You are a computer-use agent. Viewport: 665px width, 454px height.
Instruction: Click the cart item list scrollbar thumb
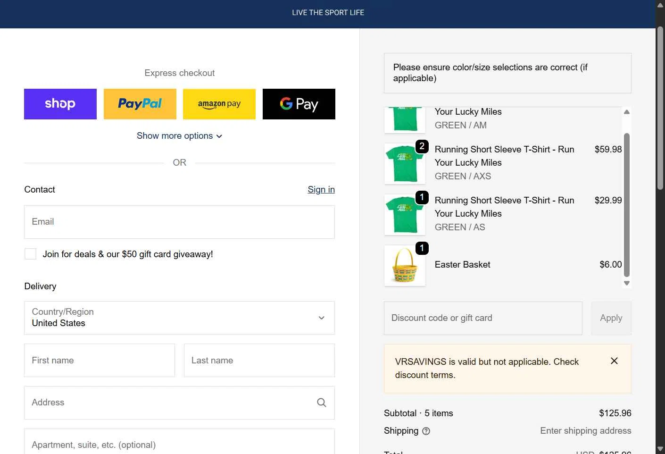click(627, 205)
